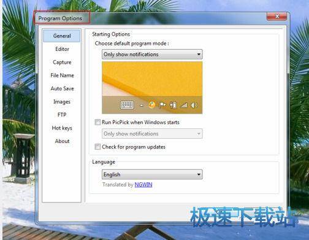Click the network signal icon in preview
This screenshot has height=240, width=309.
(x=183, y=106)
